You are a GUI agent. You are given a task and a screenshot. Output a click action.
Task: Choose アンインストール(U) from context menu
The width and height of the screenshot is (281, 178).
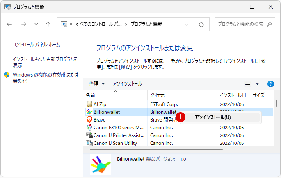(x=222, y=117)
